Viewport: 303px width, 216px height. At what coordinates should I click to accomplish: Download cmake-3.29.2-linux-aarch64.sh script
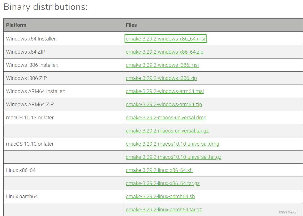click(160, 196)
